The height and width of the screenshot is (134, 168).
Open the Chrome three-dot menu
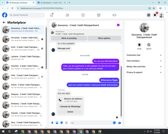(x=165, y=8)
